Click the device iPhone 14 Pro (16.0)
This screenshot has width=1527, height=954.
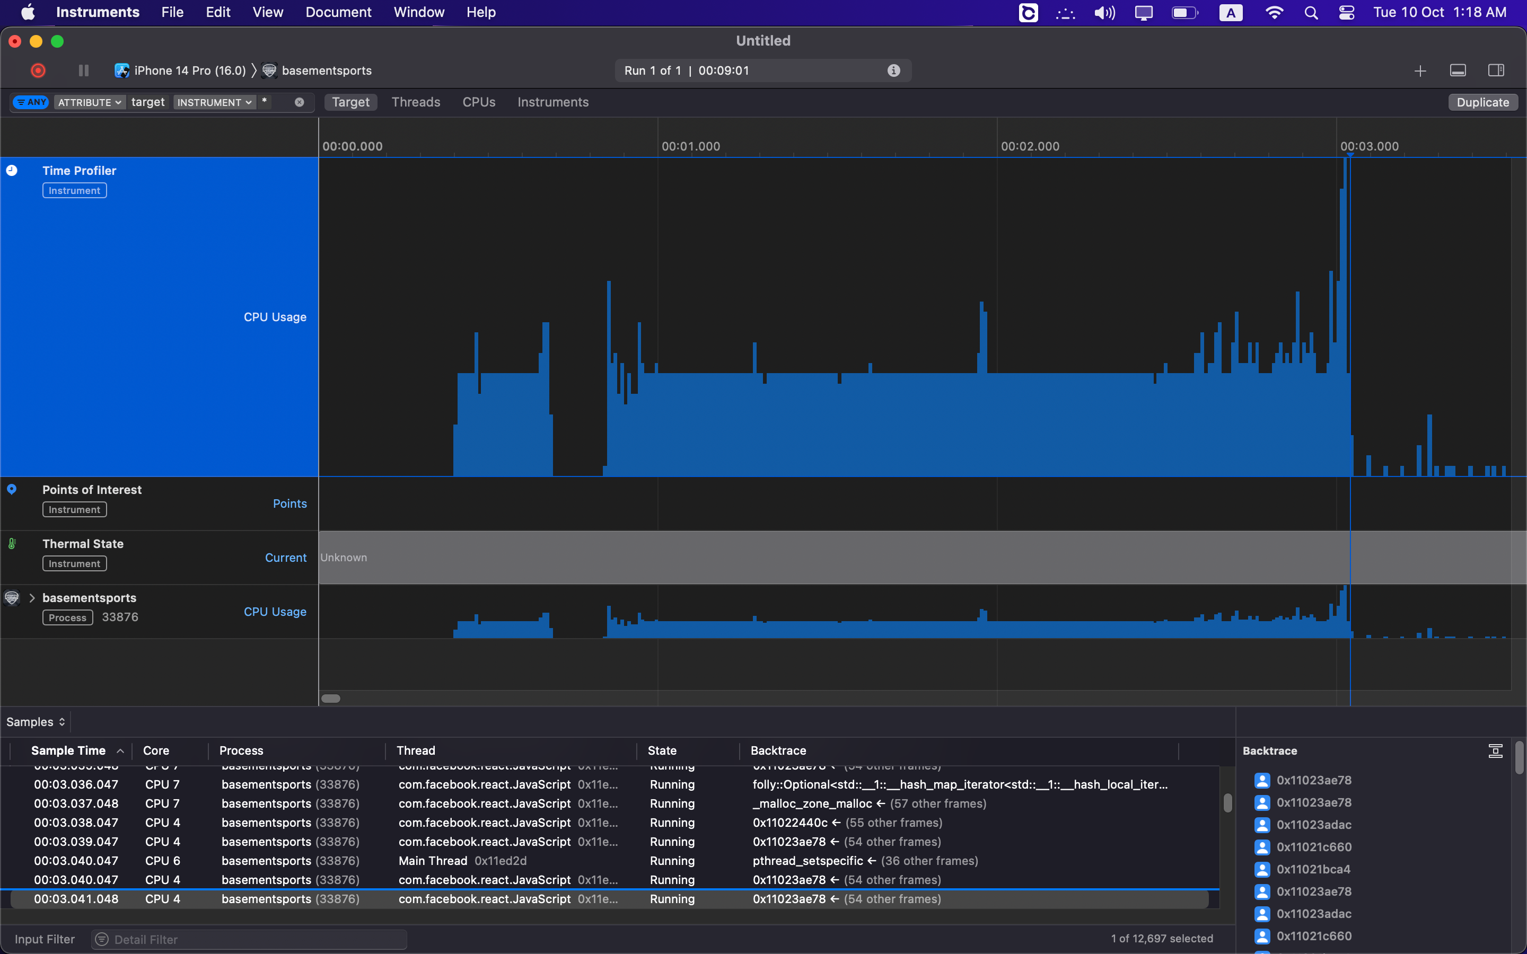180,70
